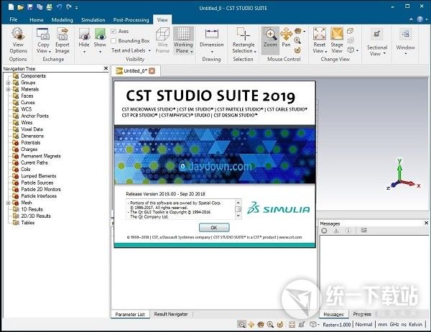This screenshot has width=431, height=332.
Task: Toggle the Working Plane display
Action: click(x=183, y=40)
